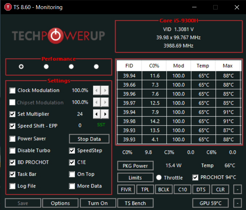Viewport: 246px width, 210px height.
Task: Check the More Data option
Action: 72,186
